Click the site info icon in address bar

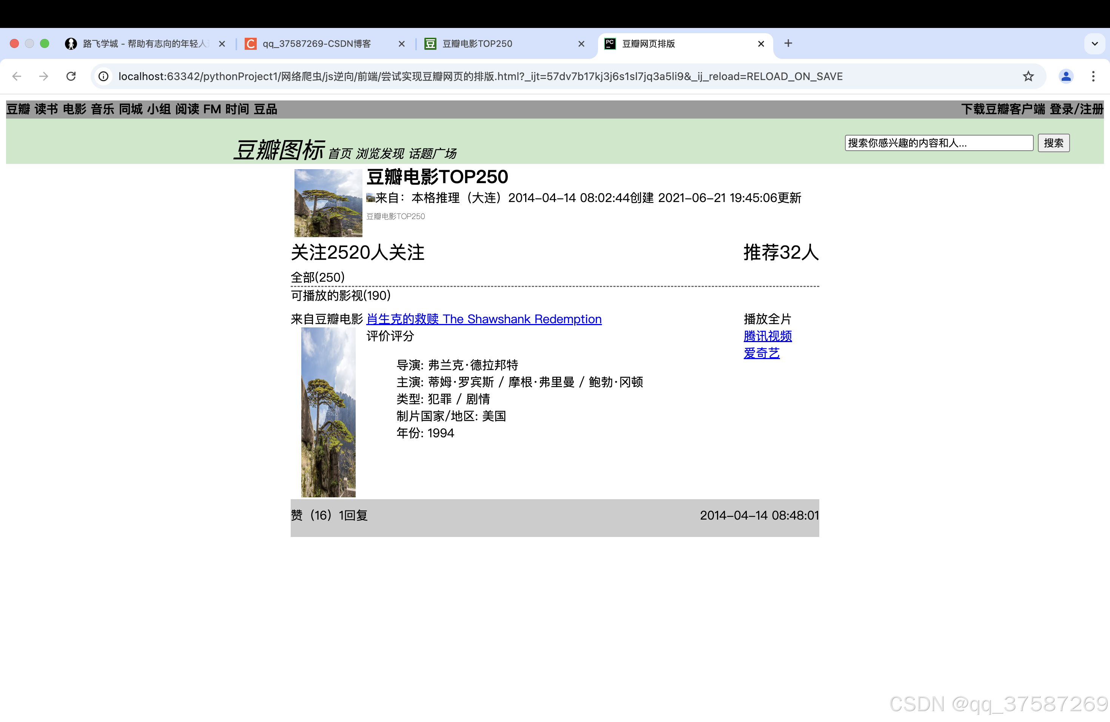[x=103, y=76]
